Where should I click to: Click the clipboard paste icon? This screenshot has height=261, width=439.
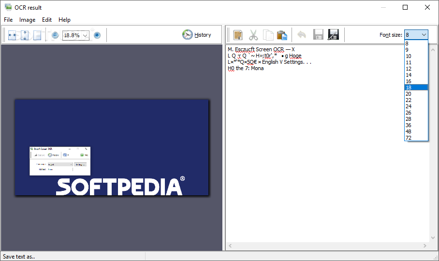click(282, 35)
